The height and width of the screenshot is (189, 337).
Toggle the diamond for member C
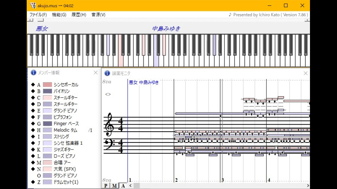33,98
